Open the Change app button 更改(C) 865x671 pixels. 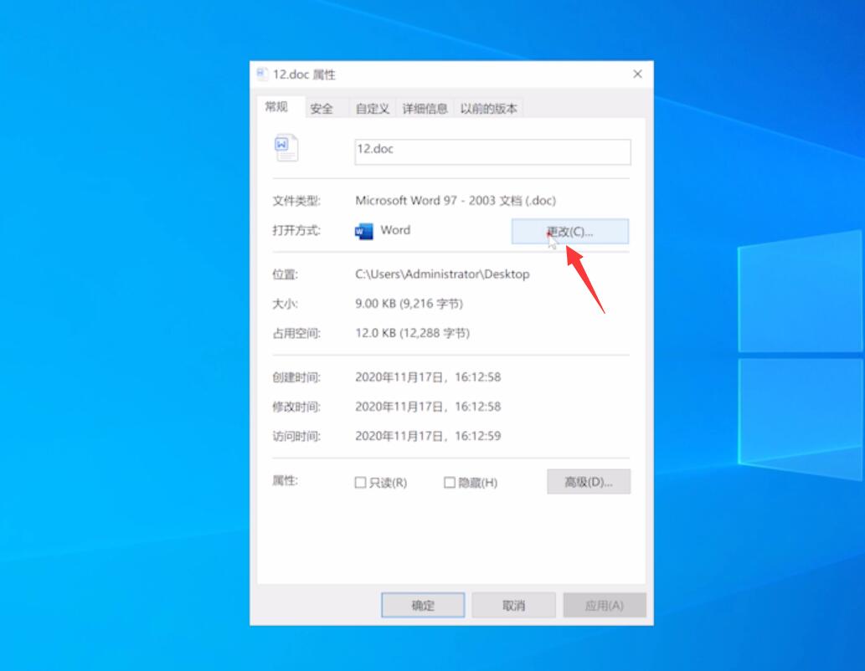coord(572,231)
